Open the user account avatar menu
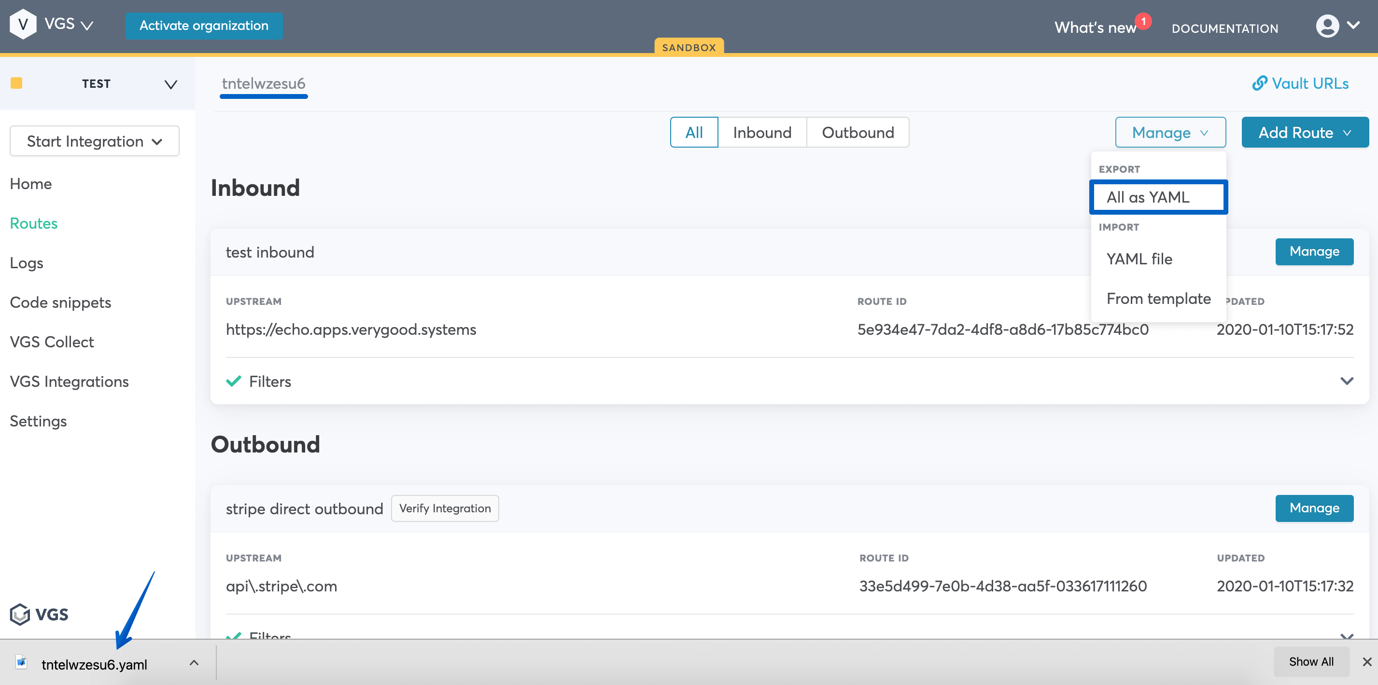 click(x=1327, y=26)
